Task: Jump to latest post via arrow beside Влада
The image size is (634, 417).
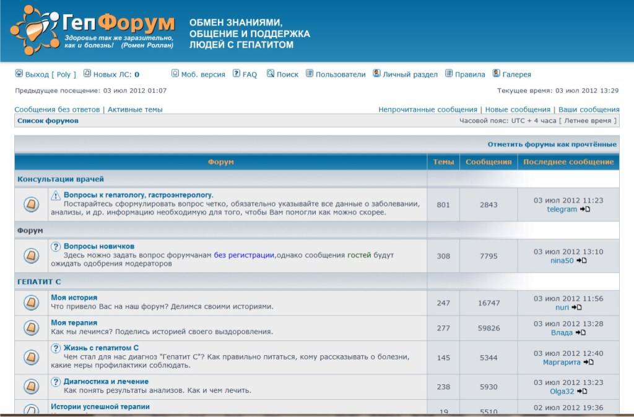Action: tap(580, 333)
